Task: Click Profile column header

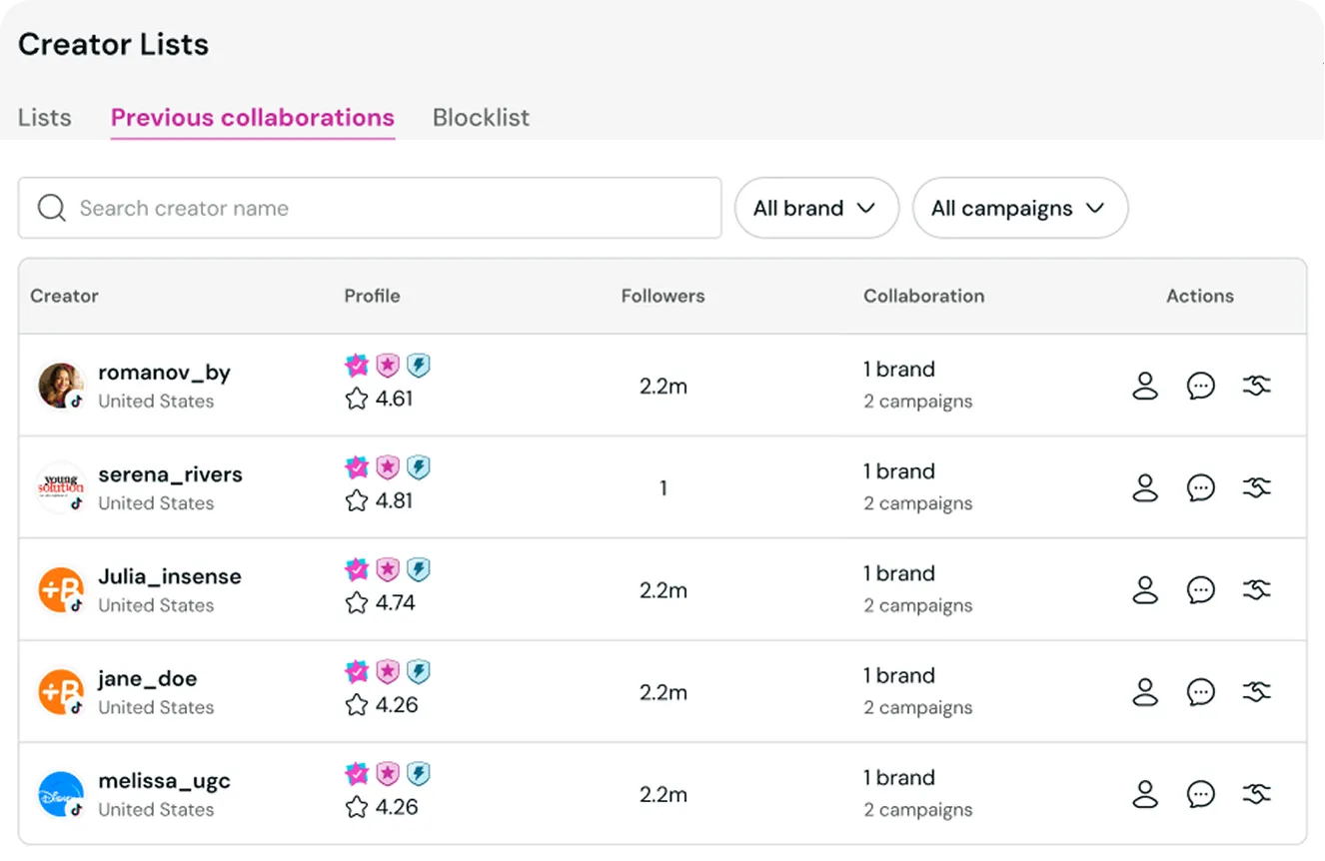Action: (x=372, y=296)
